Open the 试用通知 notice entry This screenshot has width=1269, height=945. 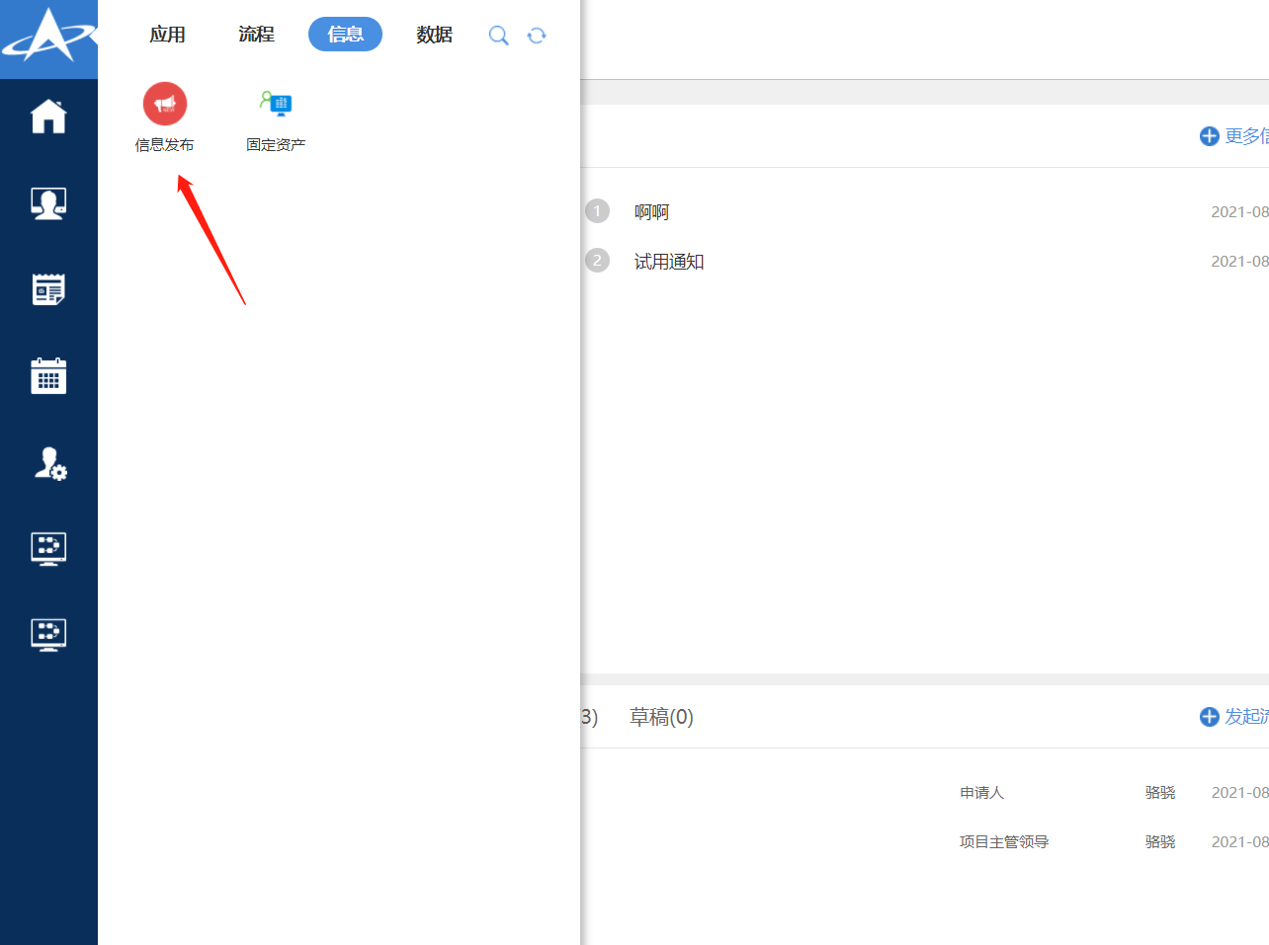coord(669,262)
